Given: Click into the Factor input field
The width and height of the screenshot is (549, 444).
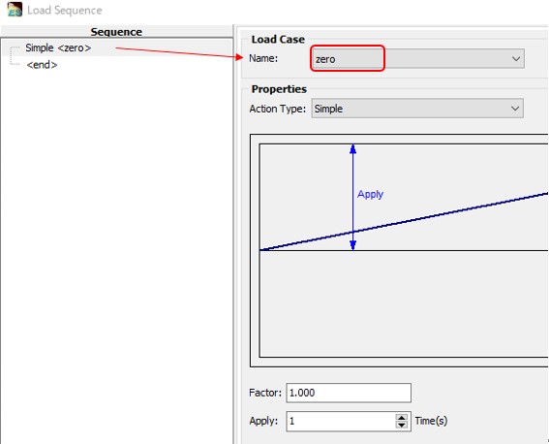Looking at the screenshot, I should tap(349, 393).
